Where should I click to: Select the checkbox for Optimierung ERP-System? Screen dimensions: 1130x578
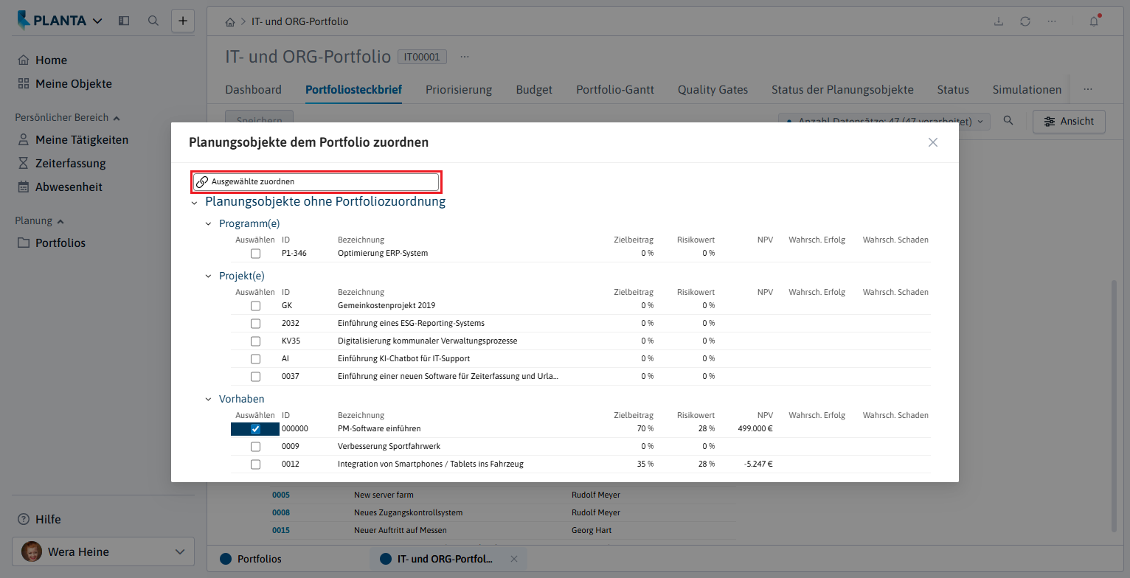(x=255, y=254)
